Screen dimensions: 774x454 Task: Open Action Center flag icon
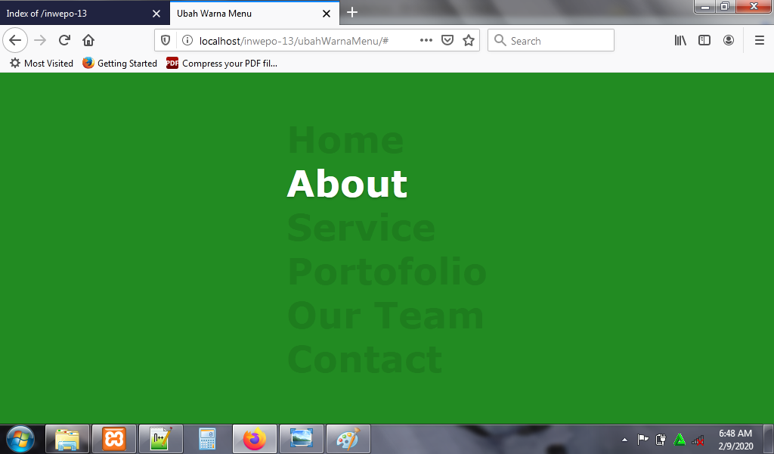tap(642, 439)
